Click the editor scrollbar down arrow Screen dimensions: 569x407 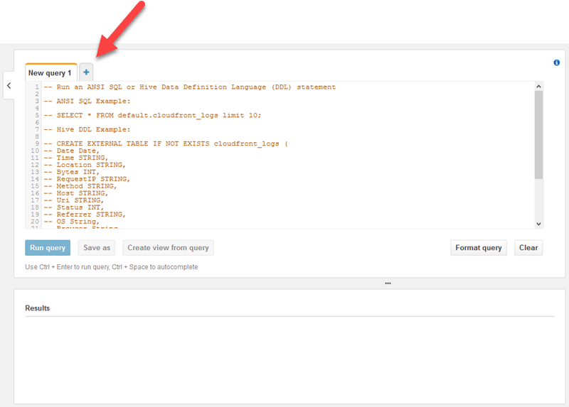[x=538, y=224]
